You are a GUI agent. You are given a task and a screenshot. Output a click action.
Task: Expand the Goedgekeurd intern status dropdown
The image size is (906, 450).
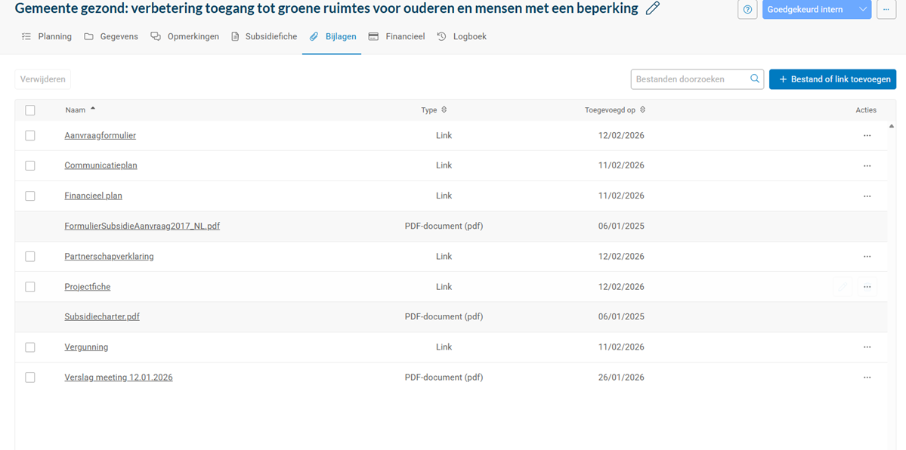tap(863, 10)
